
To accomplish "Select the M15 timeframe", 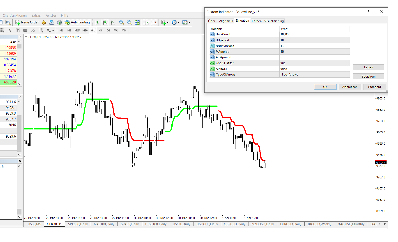I will click(77, 30).
